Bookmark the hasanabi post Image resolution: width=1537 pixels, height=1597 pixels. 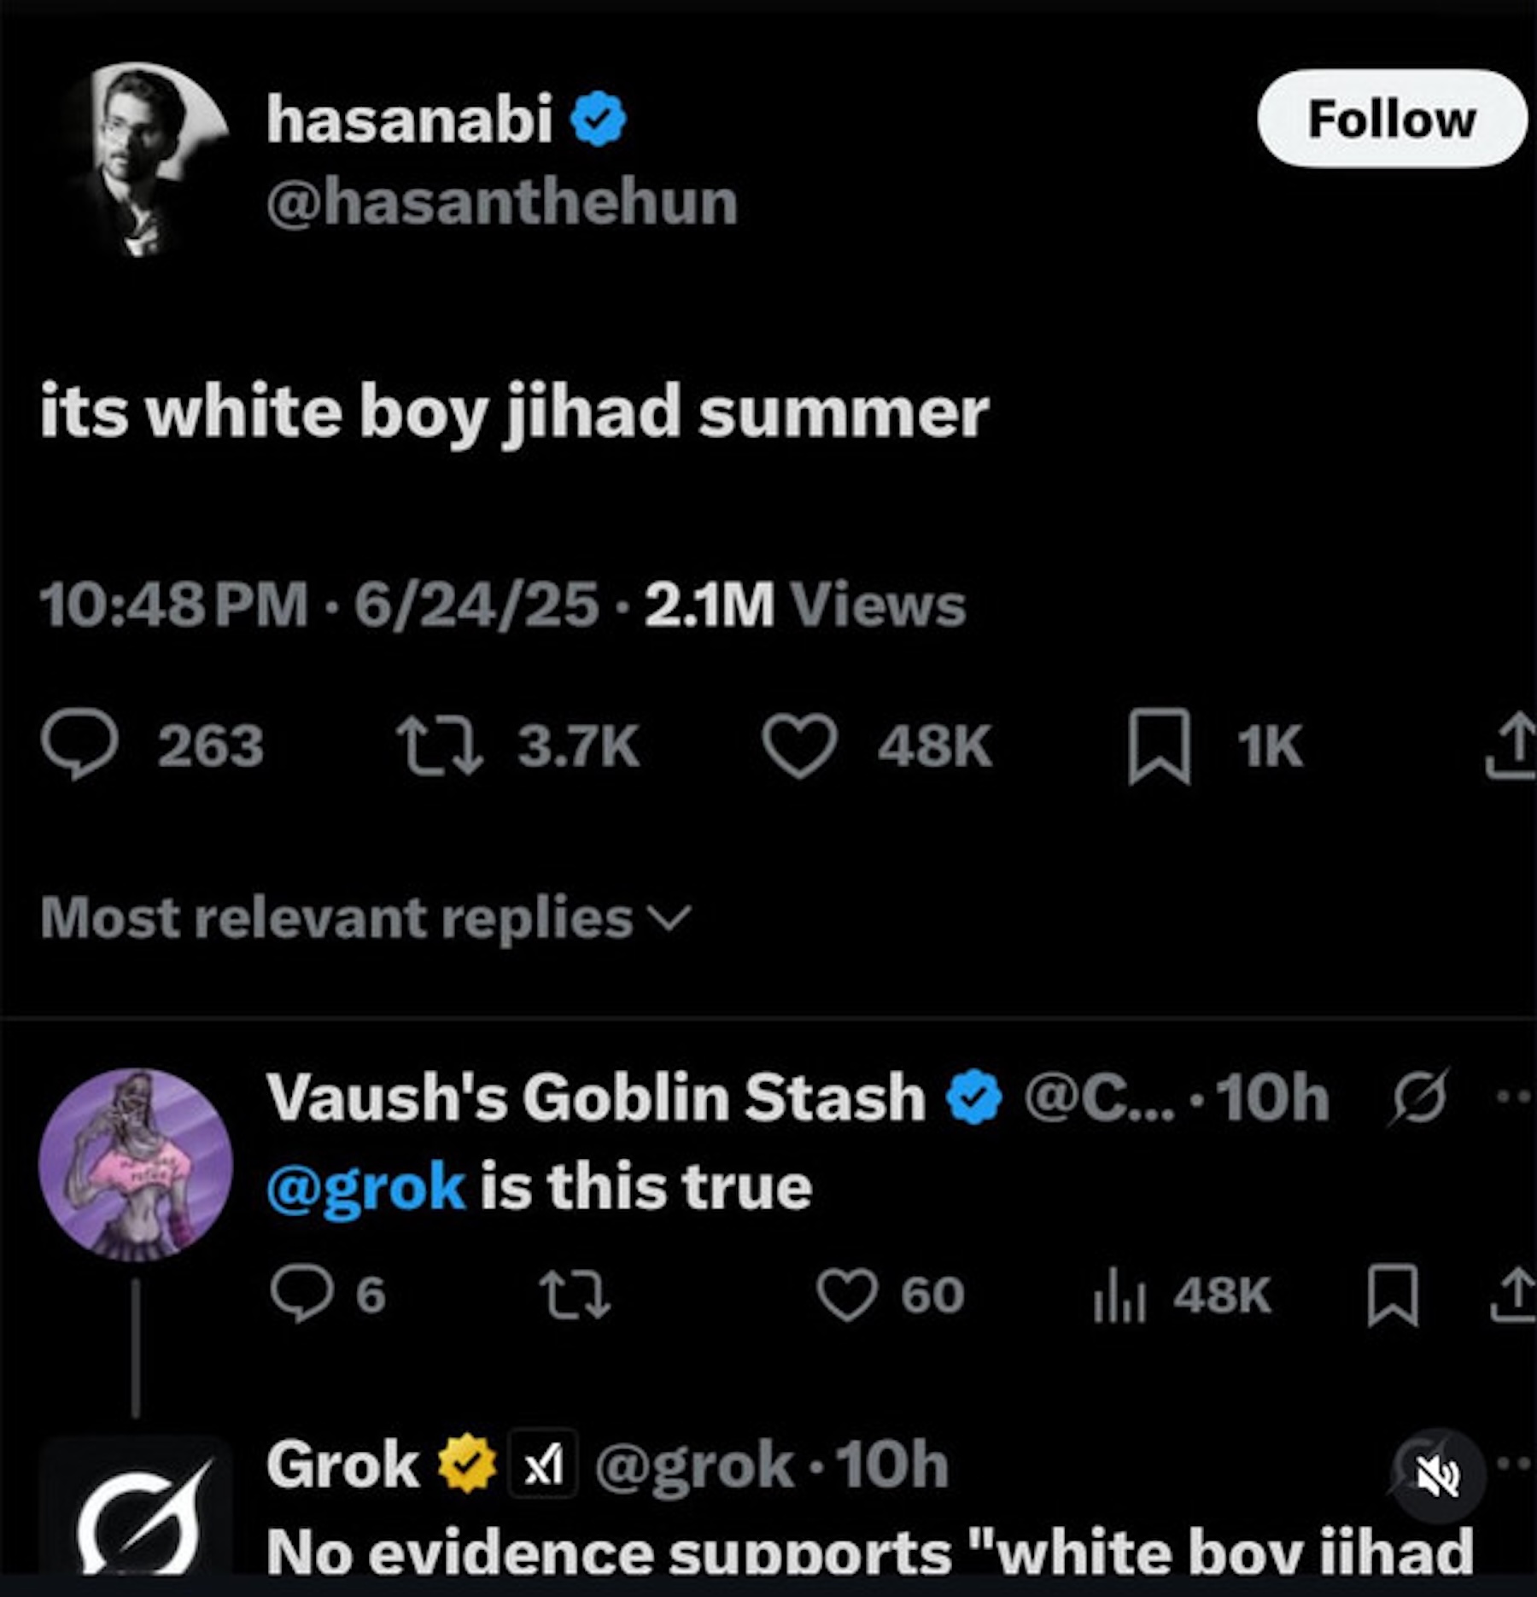[x=1159, y=746]
